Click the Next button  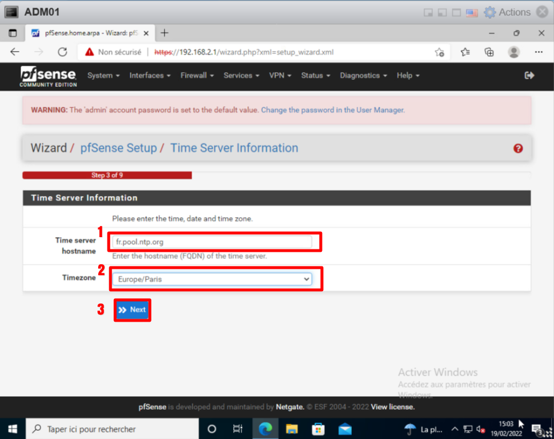pos(132,310)
